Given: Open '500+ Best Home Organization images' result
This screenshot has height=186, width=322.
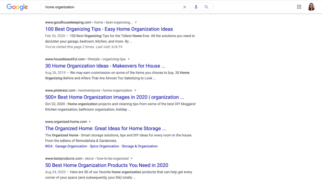Looking at the screenshot, I should click(x=115, y=97).
